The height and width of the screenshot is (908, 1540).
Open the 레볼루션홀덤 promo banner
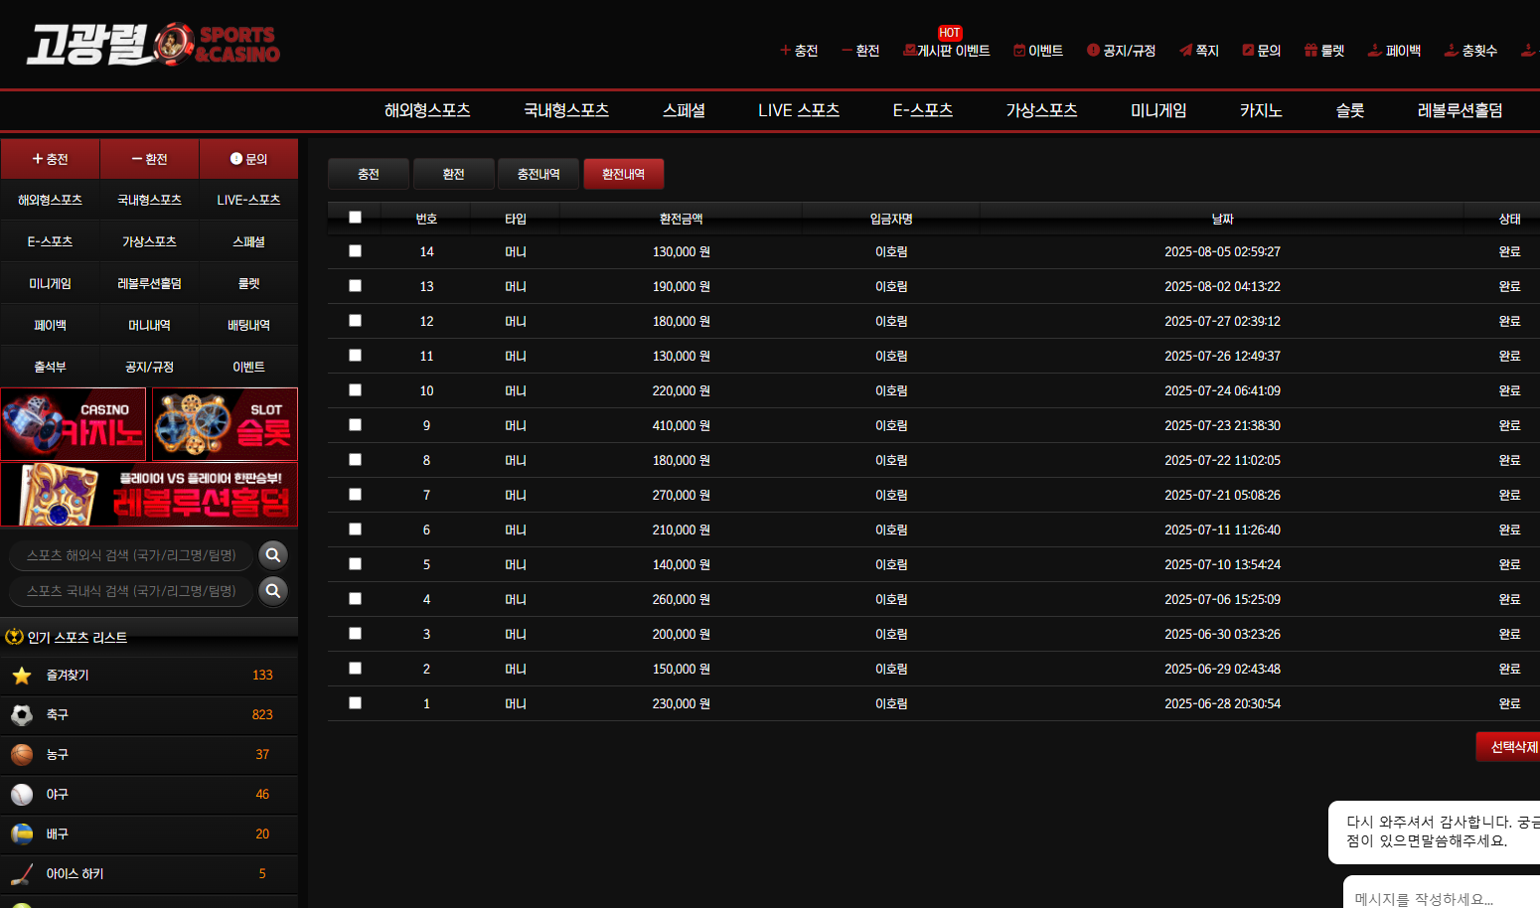click(149, 494)
